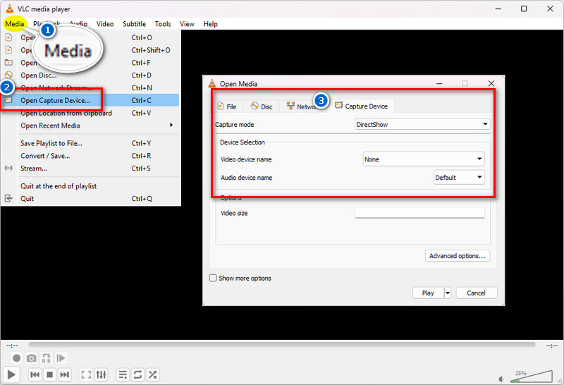Click the Open Capture Device menu icon

click(8, 100)
